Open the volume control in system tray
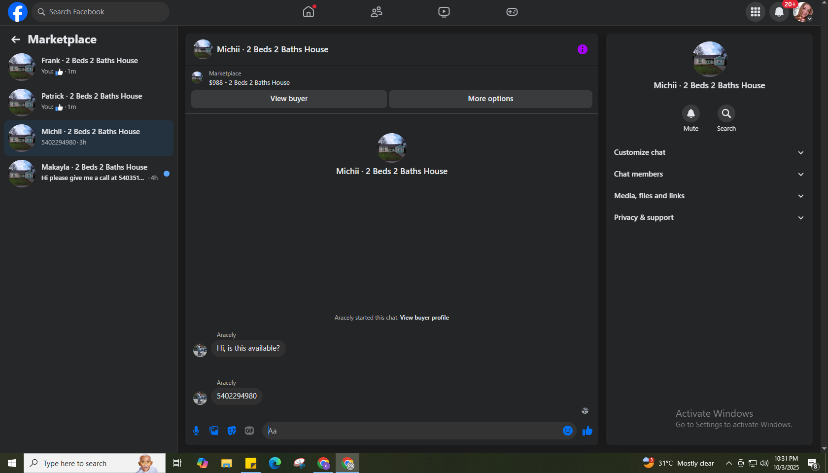Viewport: 828px width, 473px height. pyautogui.click(x=764, y=463)
